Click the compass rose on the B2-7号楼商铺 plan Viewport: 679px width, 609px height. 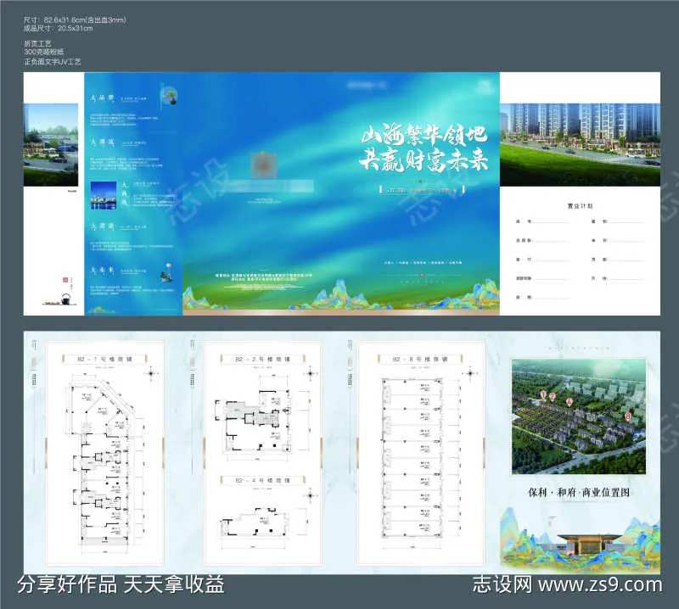point(151,375)
